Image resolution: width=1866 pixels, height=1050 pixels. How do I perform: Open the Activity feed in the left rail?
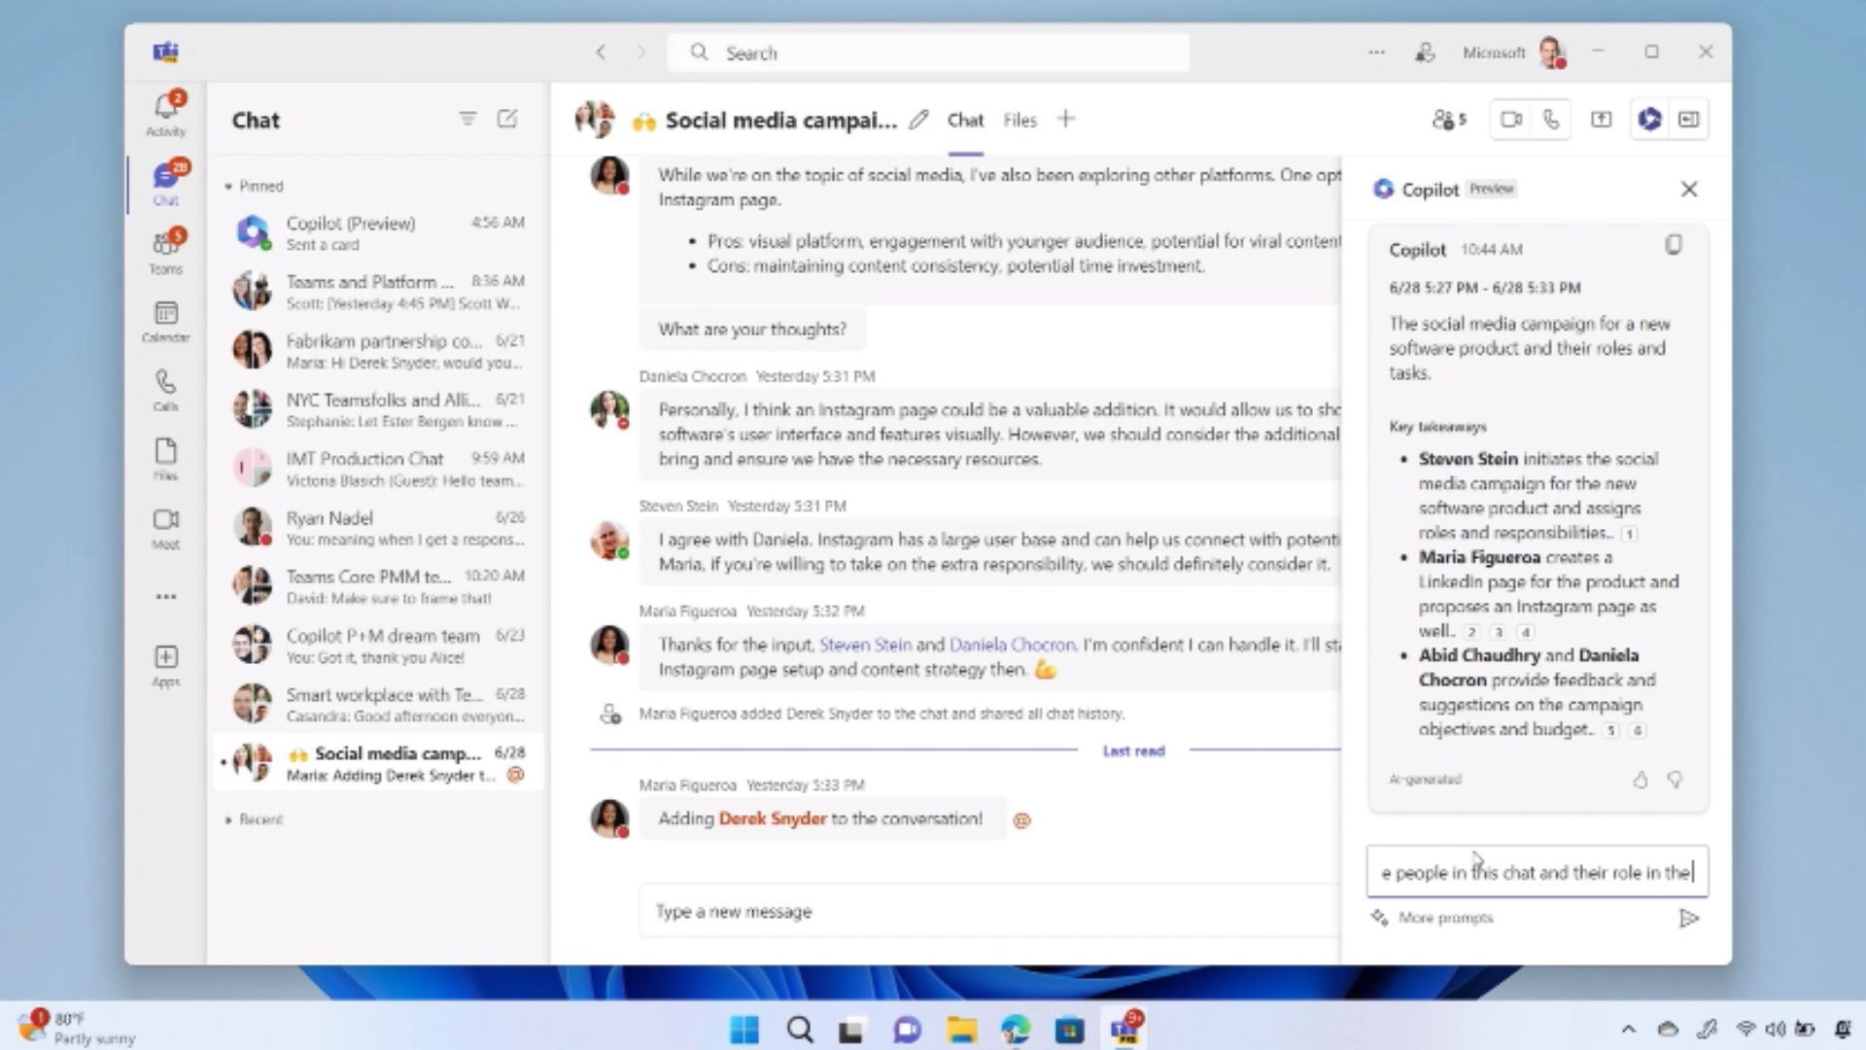click(165, 110)
